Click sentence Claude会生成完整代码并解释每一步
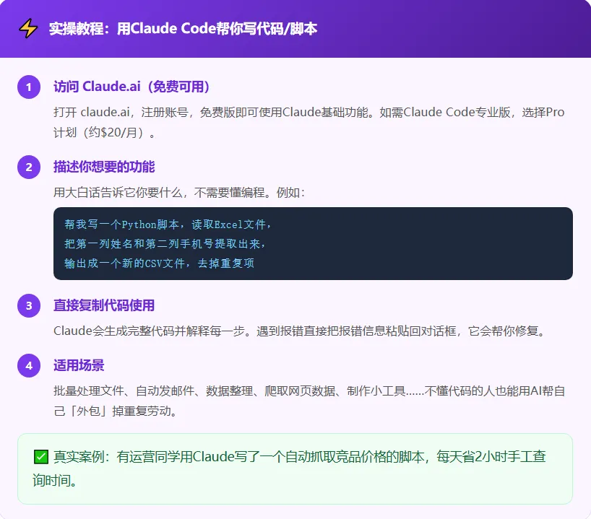This screenshot has height=519, width=591. tap(299, 331)
